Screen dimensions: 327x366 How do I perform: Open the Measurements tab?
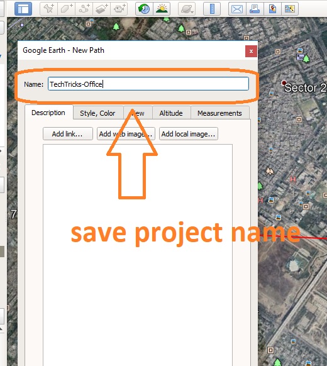219,113
